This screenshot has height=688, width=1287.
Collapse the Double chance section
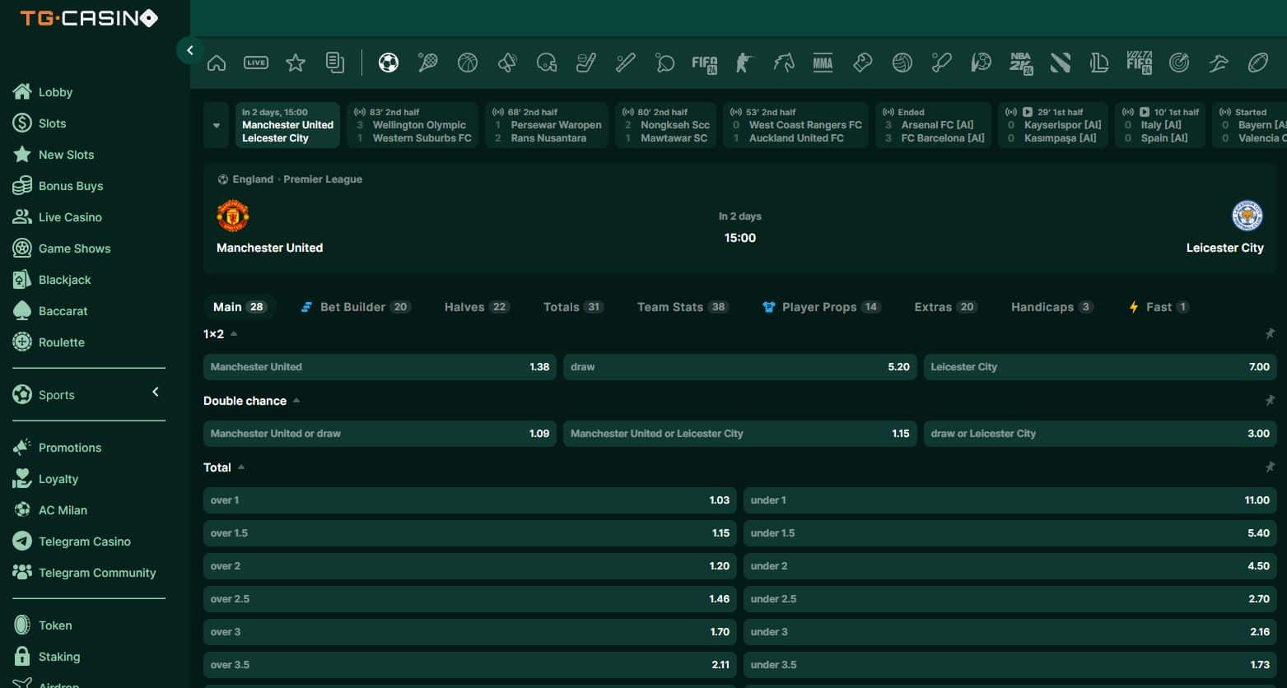coord(296,401)
